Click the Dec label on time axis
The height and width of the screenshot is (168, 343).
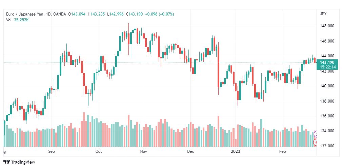point(190,151)
